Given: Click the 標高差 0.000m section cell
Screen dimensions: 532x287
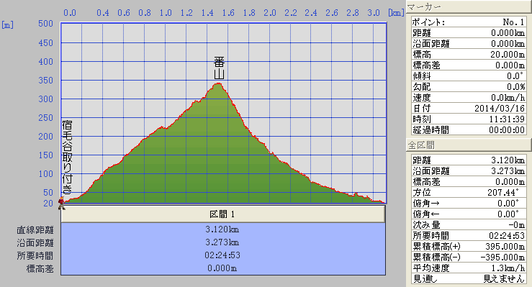Looking at the screenshot, I should tap(223, 268).
